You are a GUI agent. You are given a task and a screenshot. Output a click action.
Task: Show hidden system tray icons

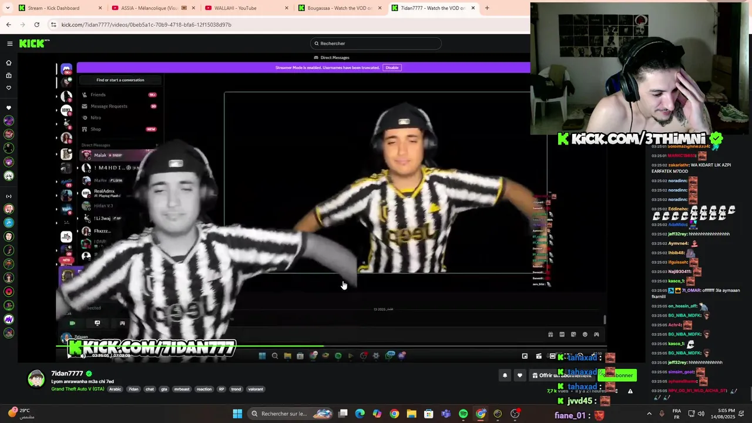coord(649,414)
